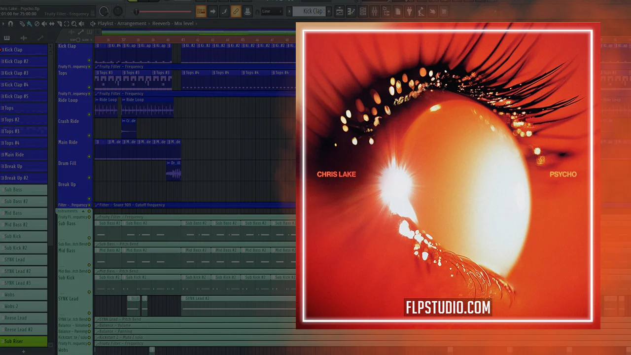The height and width of the screenshot is (355, 631).
Task: Open the shopping cart icon
Action: coord(444,11)
